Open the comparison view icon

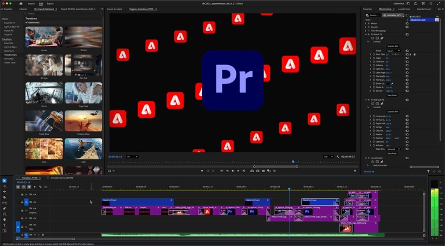pos(269,171)
